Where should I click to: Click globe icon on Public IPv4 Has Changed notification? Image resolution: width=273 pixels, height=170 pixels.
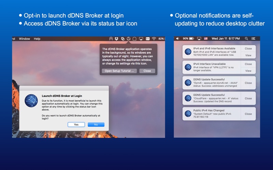click(188, 114)
